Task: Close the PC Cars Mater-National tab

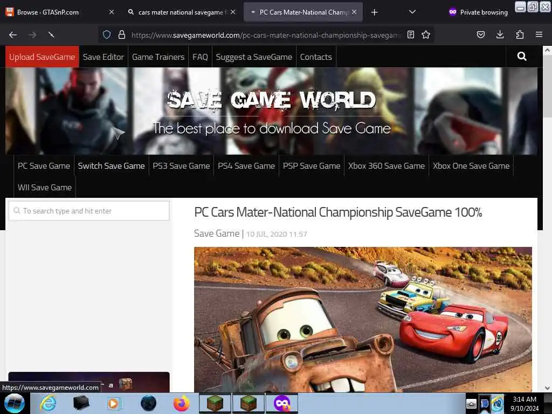Action: pyautogui.click(x=354, y=12)
